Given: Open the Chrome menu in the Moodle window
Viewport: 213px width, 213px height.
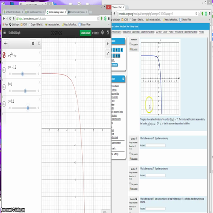Looking at the screenshot, I should (x=210, y=14).
